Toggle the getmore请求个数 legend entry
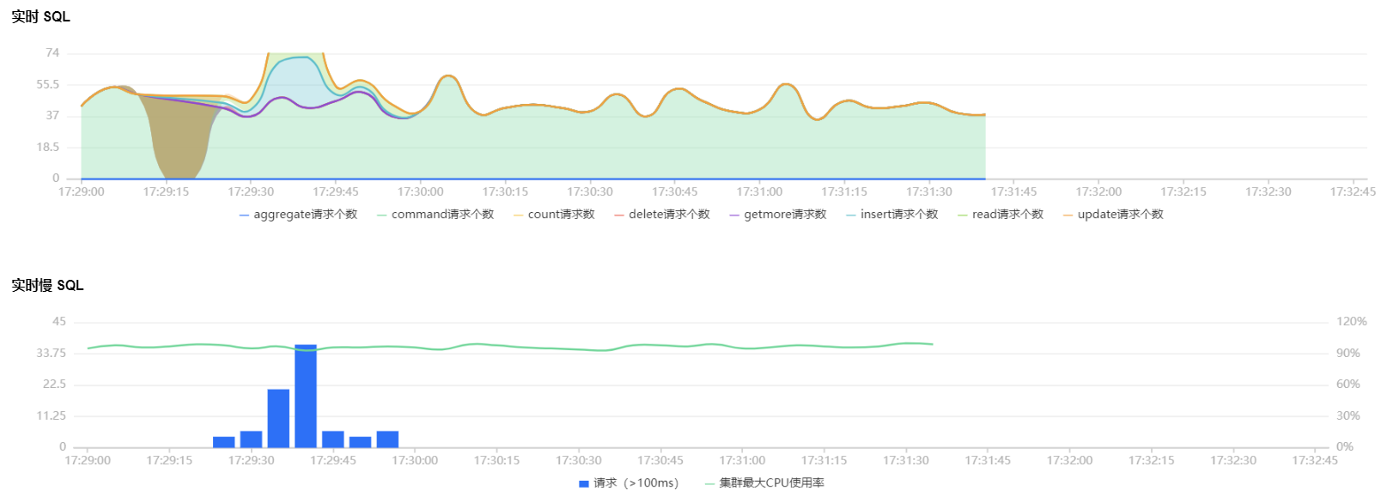Image resolution: width=1387 pixels, height=503 pixels. (x=778, y=215)
